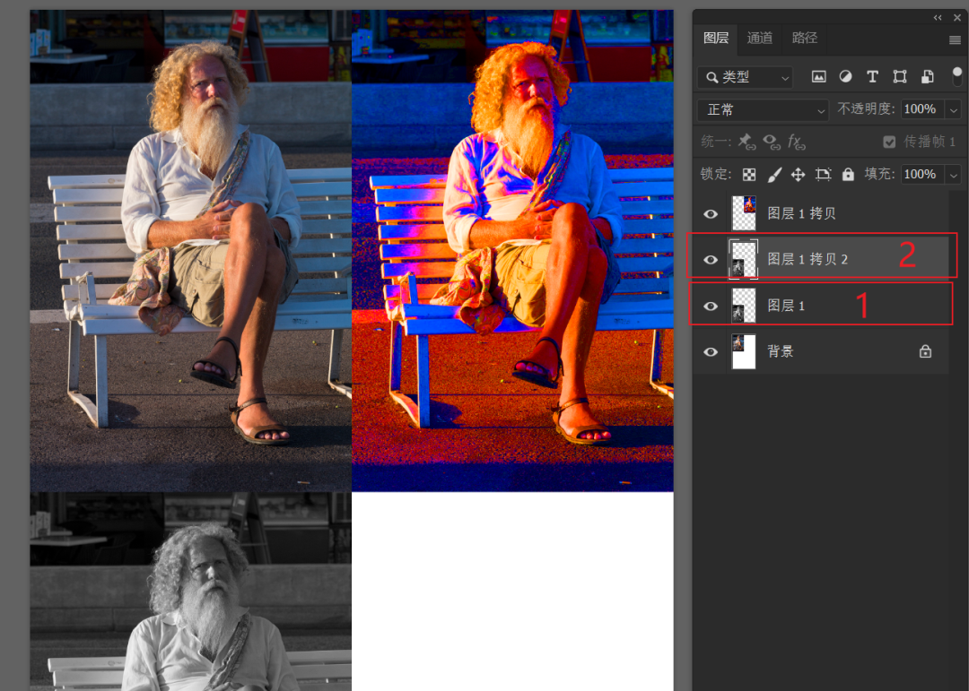The height and width of the screenshot is (691, 969).
Task: Hide layer 图层 1 拷贝
Action: (x=711, y=213)
